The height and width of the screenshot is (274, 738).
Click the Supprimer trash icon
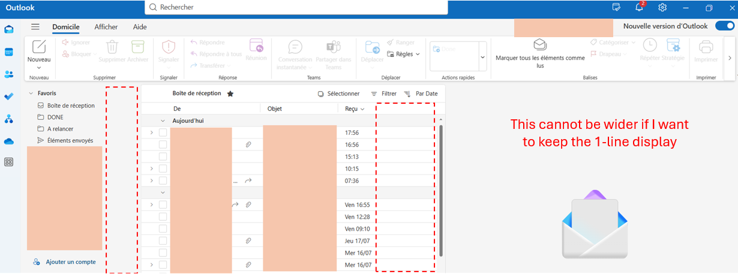(x=112, y=47)
